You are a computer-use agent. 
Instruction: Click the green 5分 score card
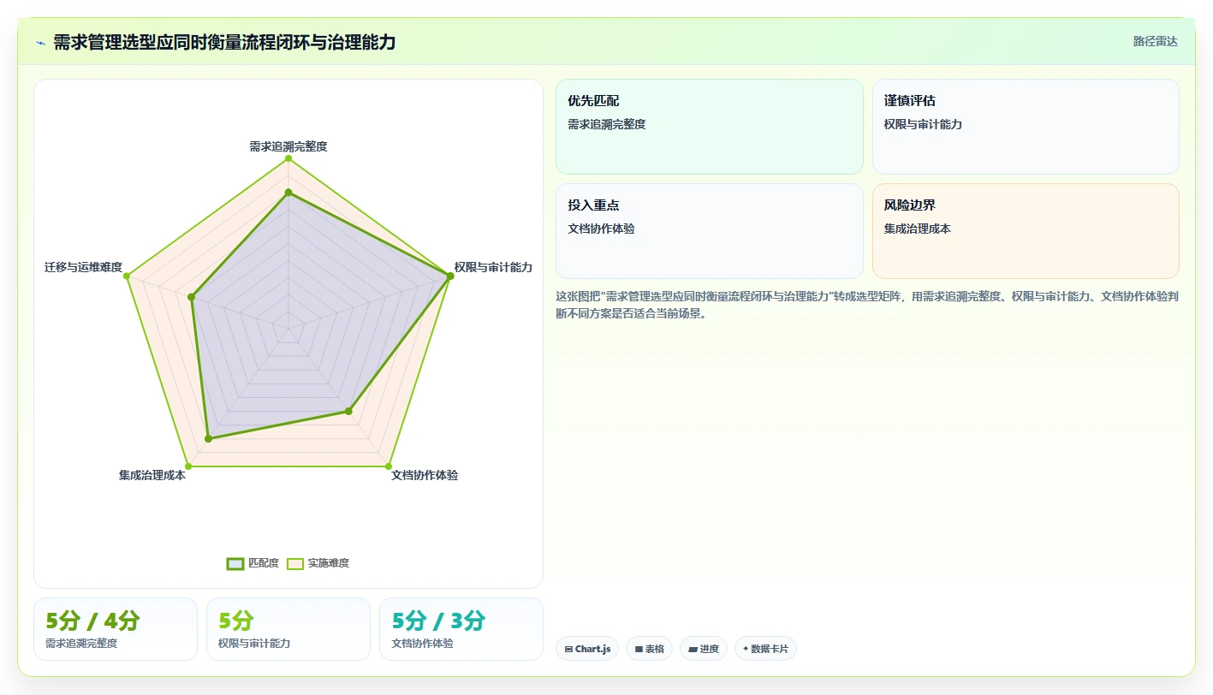point(288,629)
